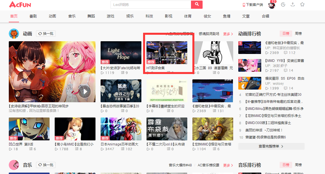The width and height of the screenshot is (325, 174).
Task: Play the featured 甲铁城 banner video button
Action: pyautogui.click(x=84, y=92)
